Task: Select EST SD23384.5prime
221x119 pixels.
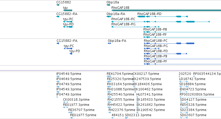Action: (193, 110)
